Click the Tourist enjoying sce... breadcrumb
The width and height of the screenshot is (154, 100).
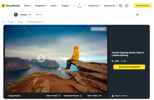[35, 22]
